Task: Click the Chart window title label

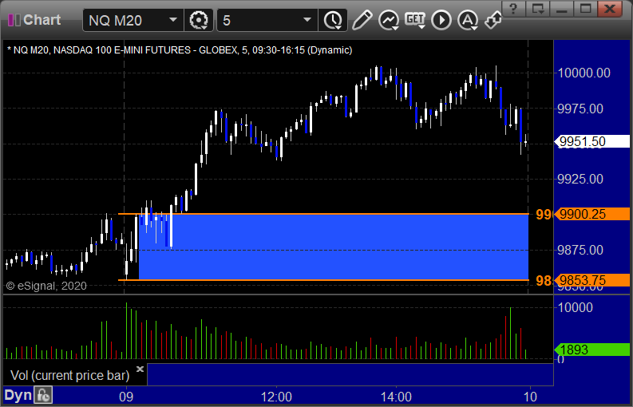Action: [x=42, y=20]
